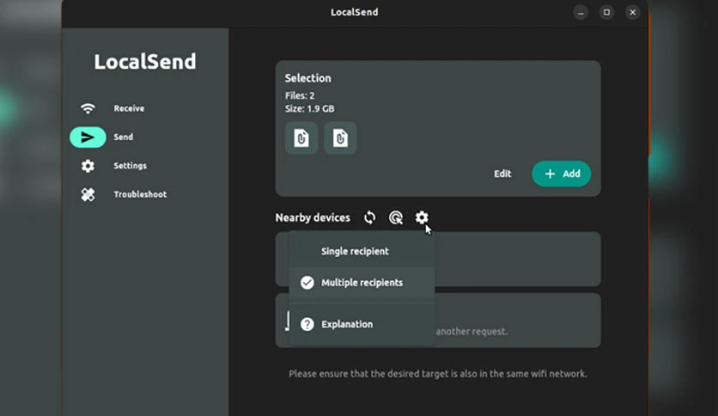Click the 'Files: 2' text

coord(300,95)
